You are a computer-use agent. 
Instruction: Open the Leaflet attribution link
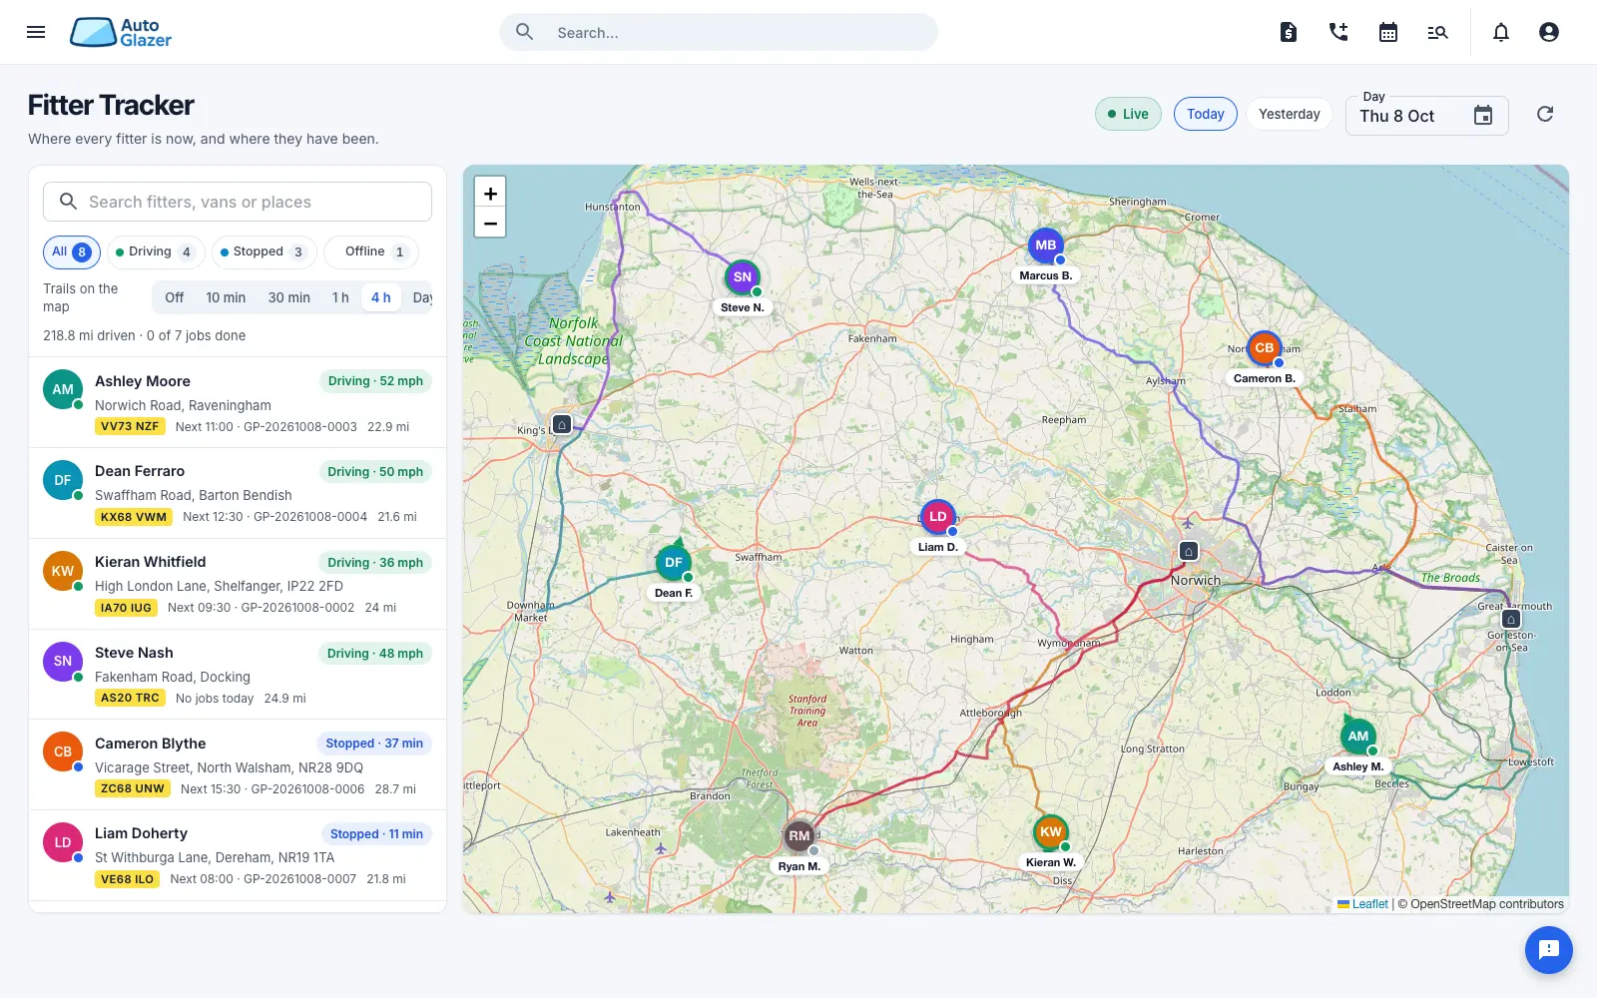[x=1363, y=904]
